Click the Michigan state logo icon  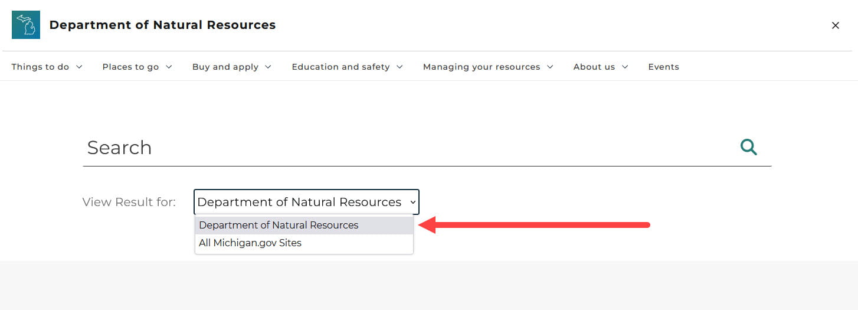pos(26,25)
